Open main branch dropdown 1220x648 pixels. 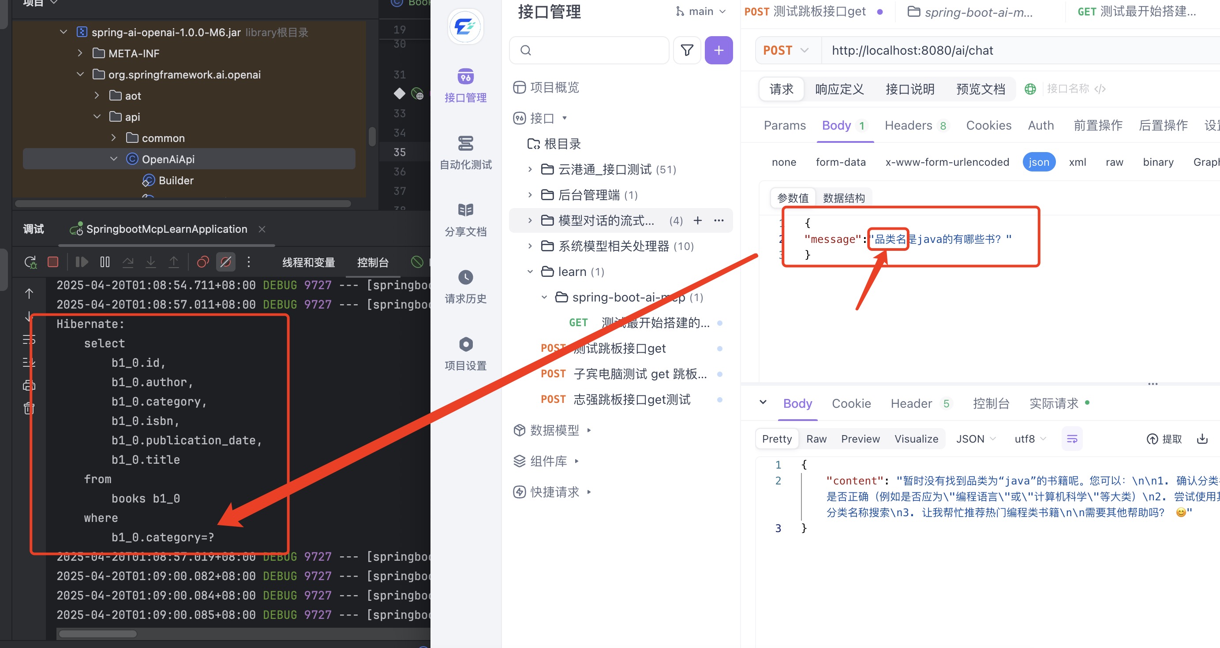tap(701, 11)
